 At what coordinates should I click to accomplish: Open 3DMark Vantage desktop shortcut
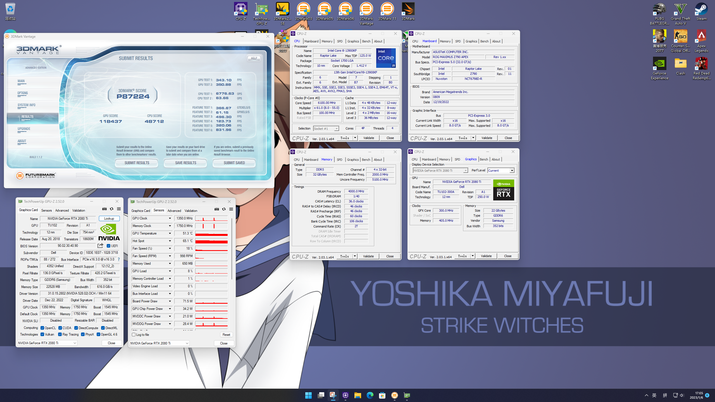(366, 14)
